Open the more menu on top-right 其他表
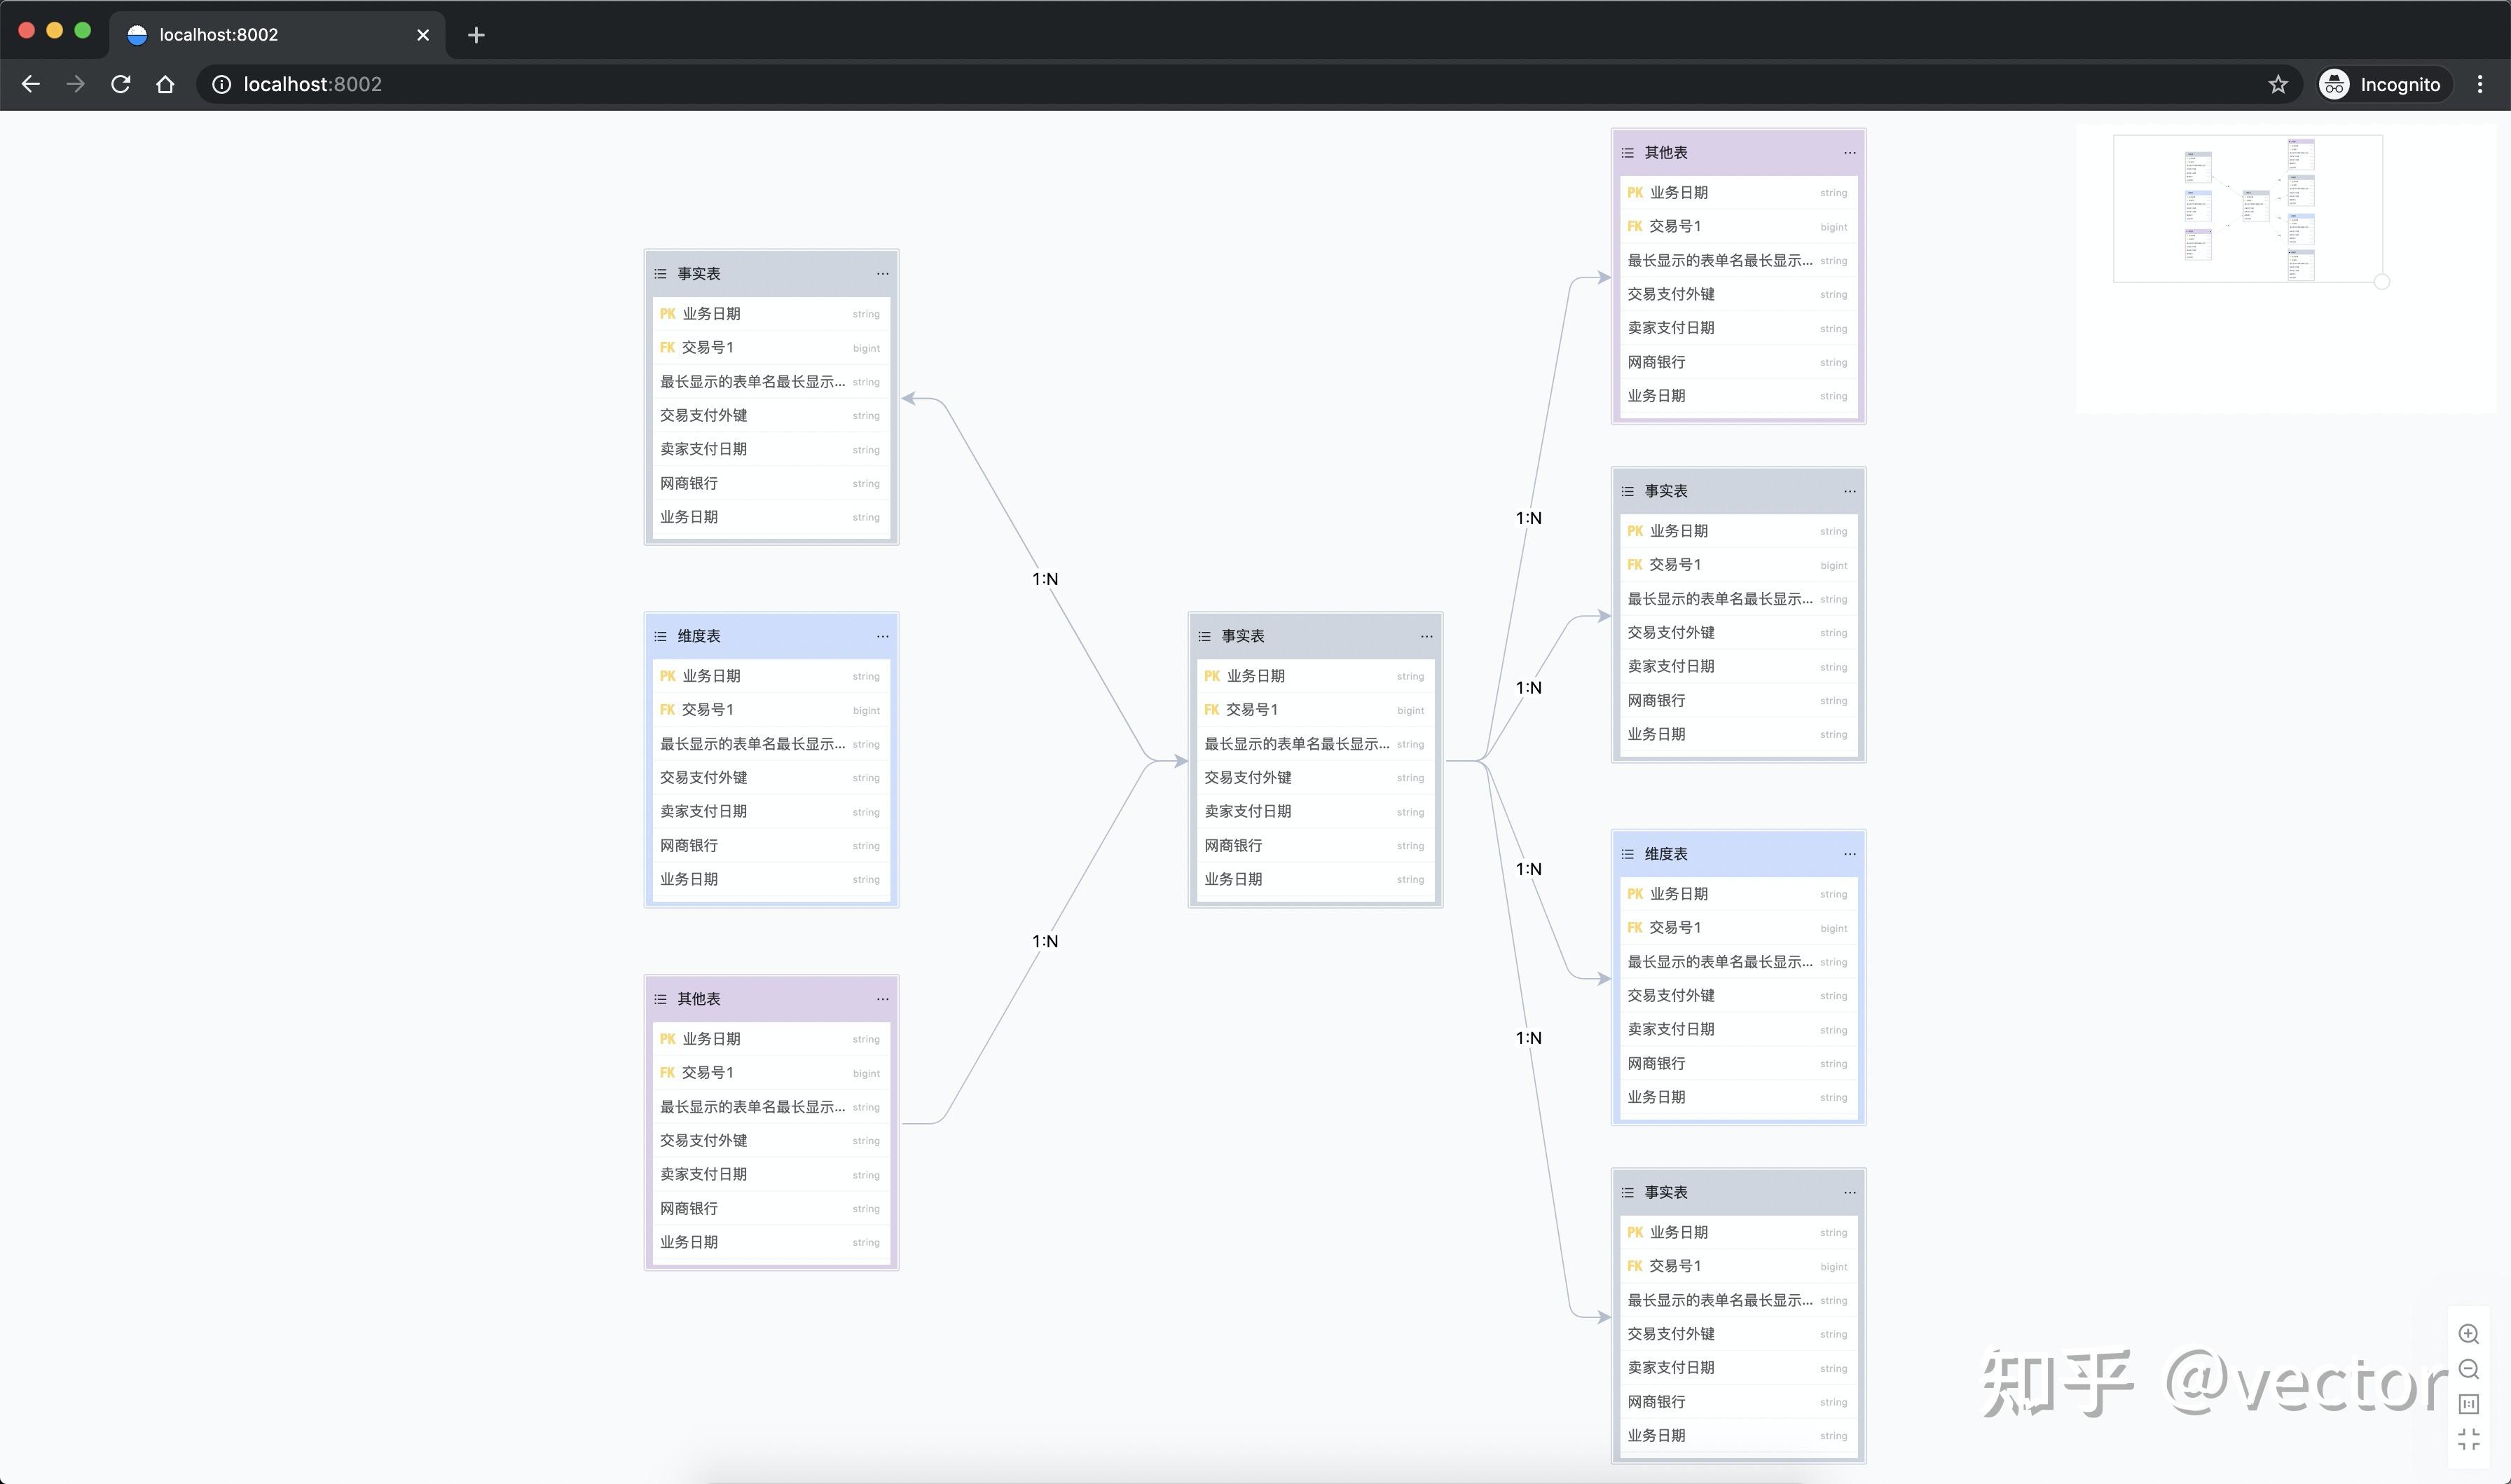 pos(1849,153)
